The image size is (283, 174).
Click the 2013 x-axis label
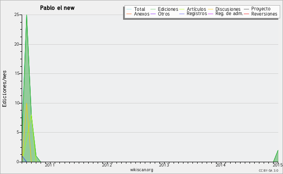pyautogui.click(x=164, y=165)
